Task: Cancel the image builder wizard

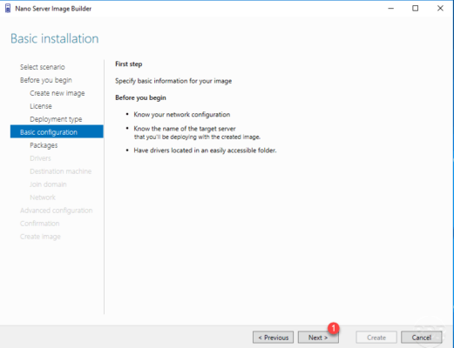Action: [422, 338]
